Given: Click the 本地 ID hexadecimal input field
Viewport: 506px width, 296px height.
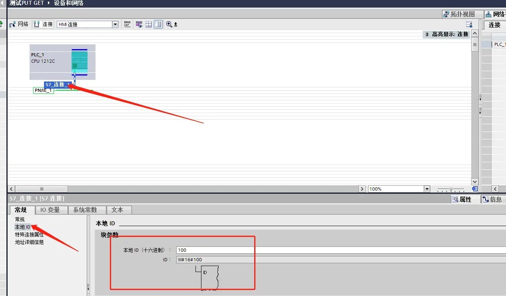Looking at the screenshot, I should [x=341, y=250].
